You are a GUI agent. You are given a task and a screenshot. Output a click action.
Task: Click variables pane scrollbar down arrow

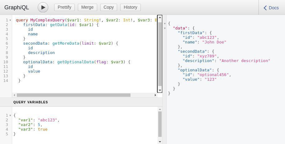click(x=160, y=142)
